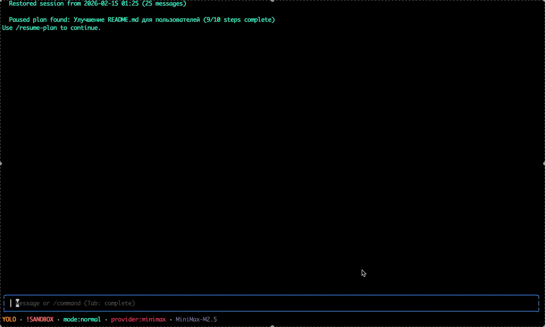
Task: Click the MiniMax-M2.5 model name
Action: pyautogui.click(x=196, y=319)
